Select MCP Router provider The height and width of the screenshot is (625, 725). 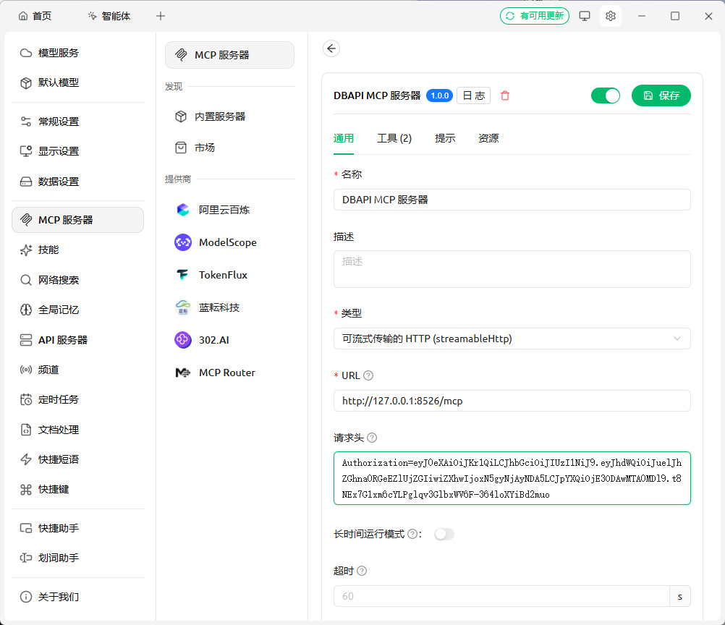[x=230, y=373]
